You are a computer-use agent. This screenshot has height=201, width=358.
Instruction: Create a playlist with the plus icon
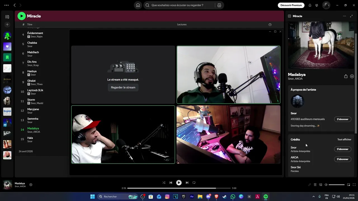coord(7,25)
